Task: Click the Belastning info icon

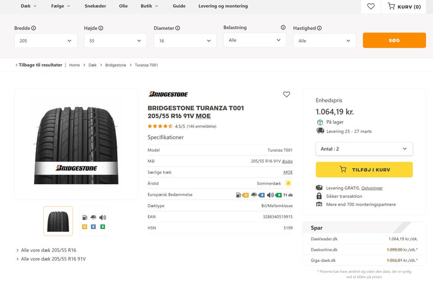Action: [x=283, y=28]
